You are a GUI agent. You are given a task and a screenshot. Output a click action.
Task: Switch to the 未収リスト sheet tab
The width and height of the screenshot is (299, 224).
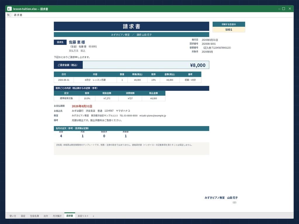(x=83, y=216)
